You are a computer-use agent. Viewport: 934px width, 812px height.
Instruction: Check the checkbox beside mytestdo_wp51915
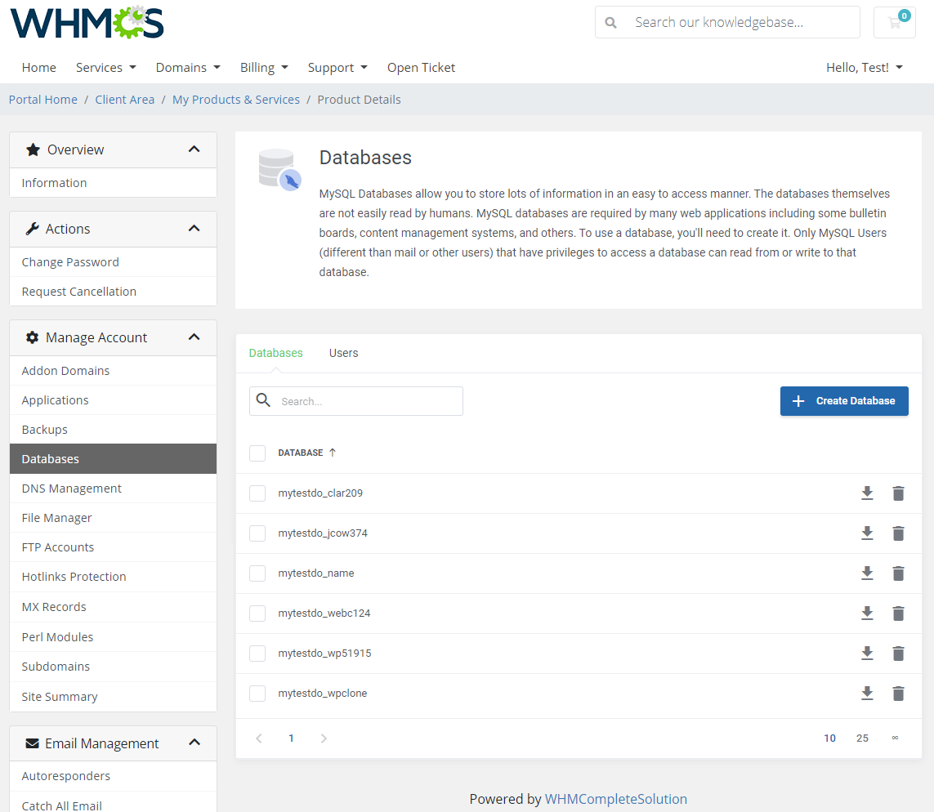tap(257, 653)
